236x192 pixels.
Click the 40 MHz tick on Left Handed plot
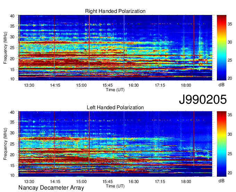click(x=12, y=112)
